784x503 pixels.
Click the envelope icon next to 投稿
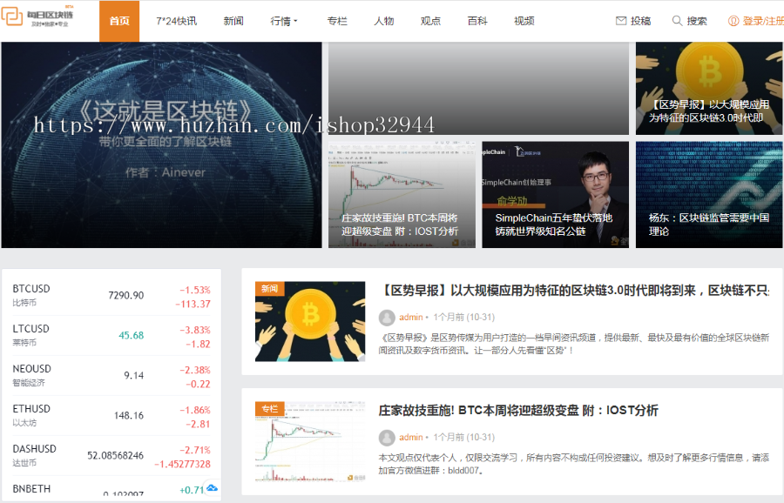tap(621, 21)
